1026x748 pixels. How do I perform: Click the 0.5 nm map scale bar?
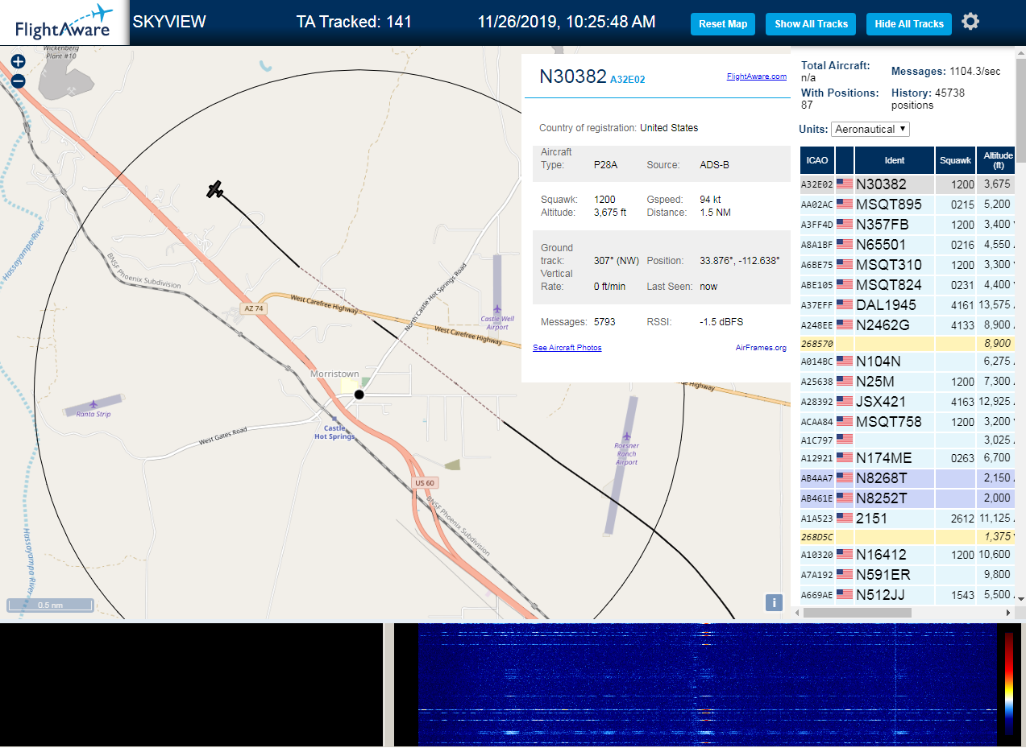(x=51, y=605)
